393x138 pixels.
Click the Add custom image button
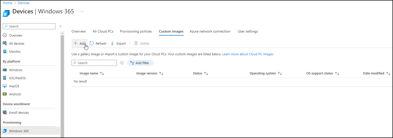point(79,43)
